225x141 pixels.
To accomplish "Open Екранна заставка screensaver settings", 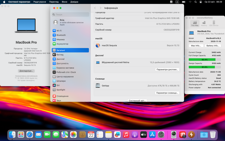I will click(x=70, y=68).
